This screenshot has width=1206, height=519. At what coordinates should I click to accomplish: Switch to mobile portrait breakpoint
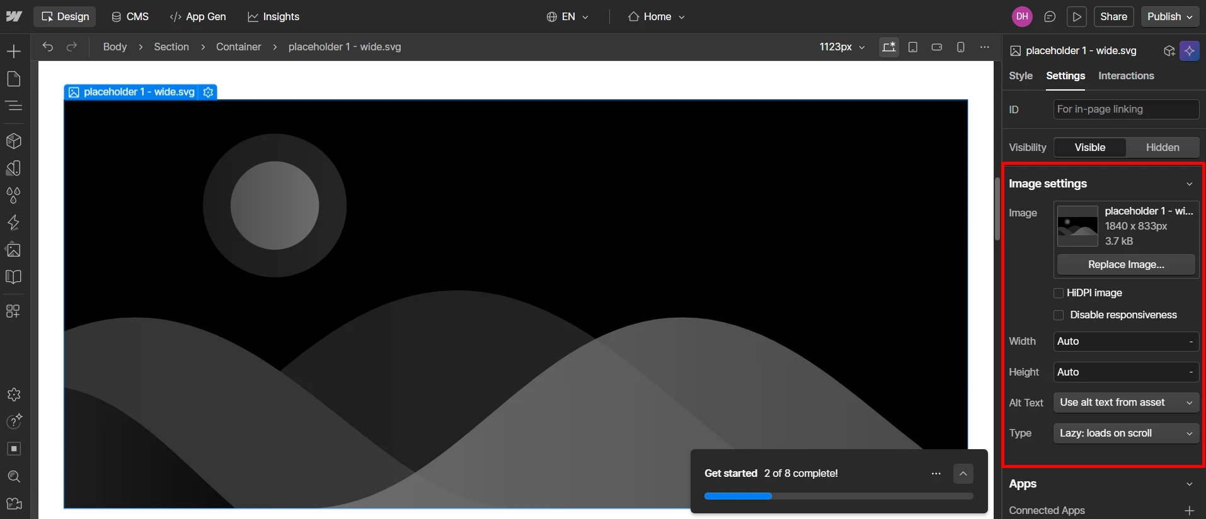[x=961, y=47]
